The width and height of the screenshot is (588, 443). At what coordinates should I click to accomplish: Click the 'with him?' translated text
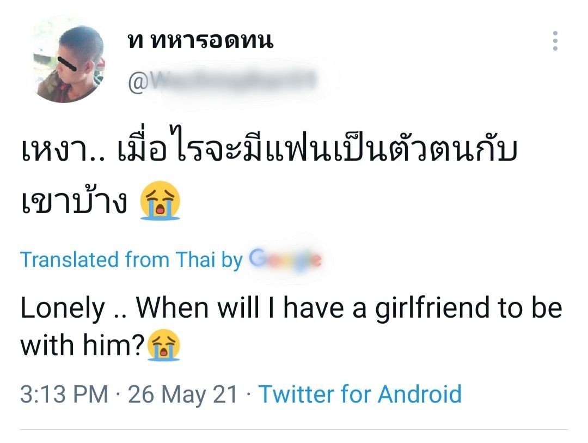[82, 345]
